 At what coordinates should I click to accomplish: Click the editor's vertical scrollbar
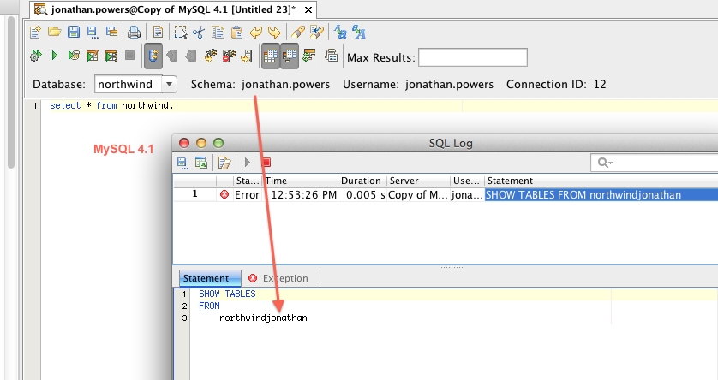11,94
